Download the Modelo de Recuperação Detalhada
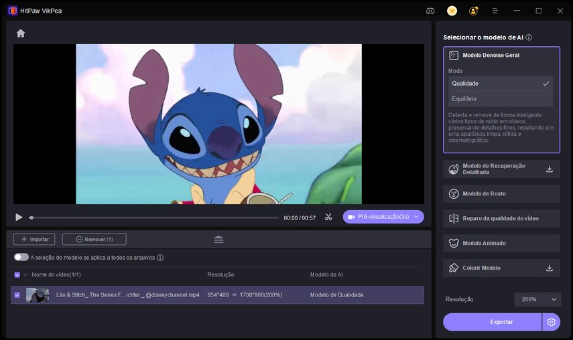 pos(550,169)
